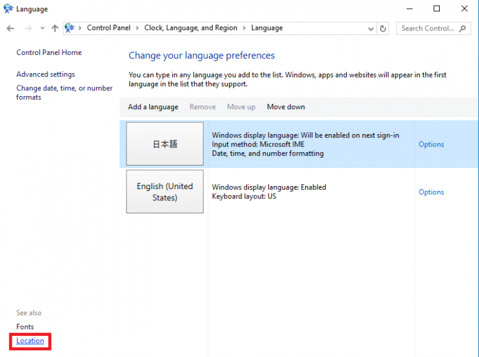Go to Control Panel Home
Viewport: 479px width, 357px height.
tap(49, 52)
